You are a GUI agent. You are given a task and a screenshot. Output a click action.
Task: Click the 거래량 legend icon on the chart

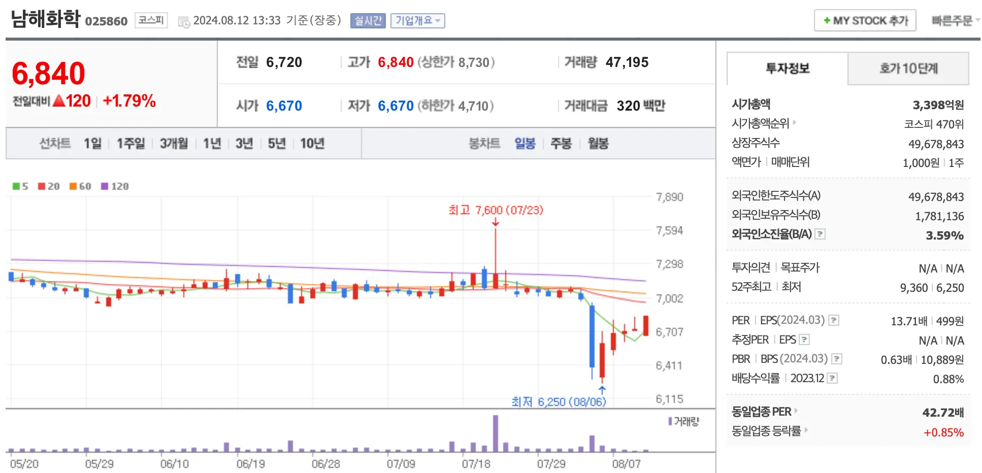(669, 421)
